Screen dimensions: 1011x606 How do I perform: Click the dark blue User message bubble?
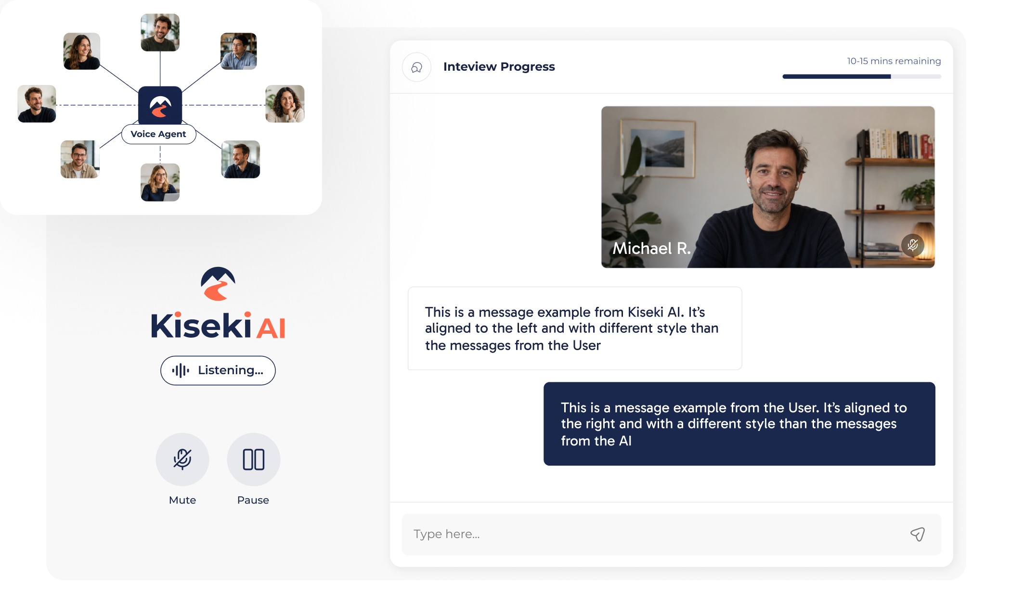739,424
